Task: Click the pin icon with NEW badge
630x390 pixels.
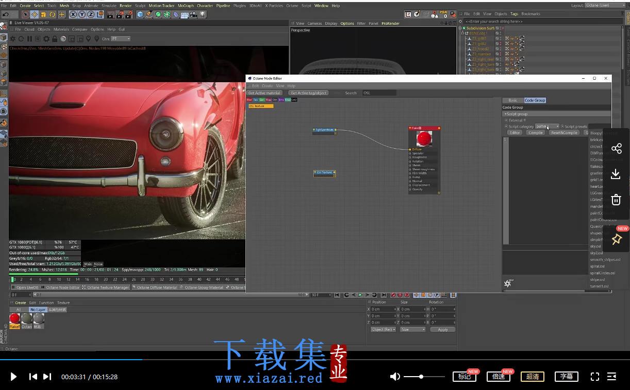Action: click(617, 239)
